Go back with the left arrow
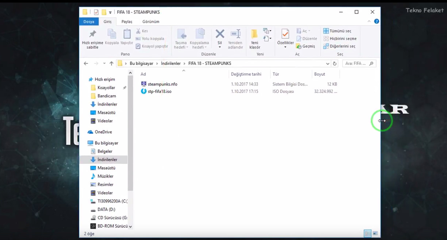This screenshot has height=240, width=447. 86,63
